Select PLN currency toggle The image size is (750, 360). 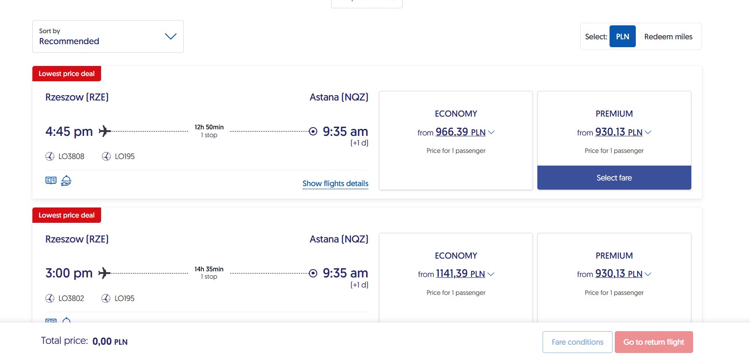622,37
